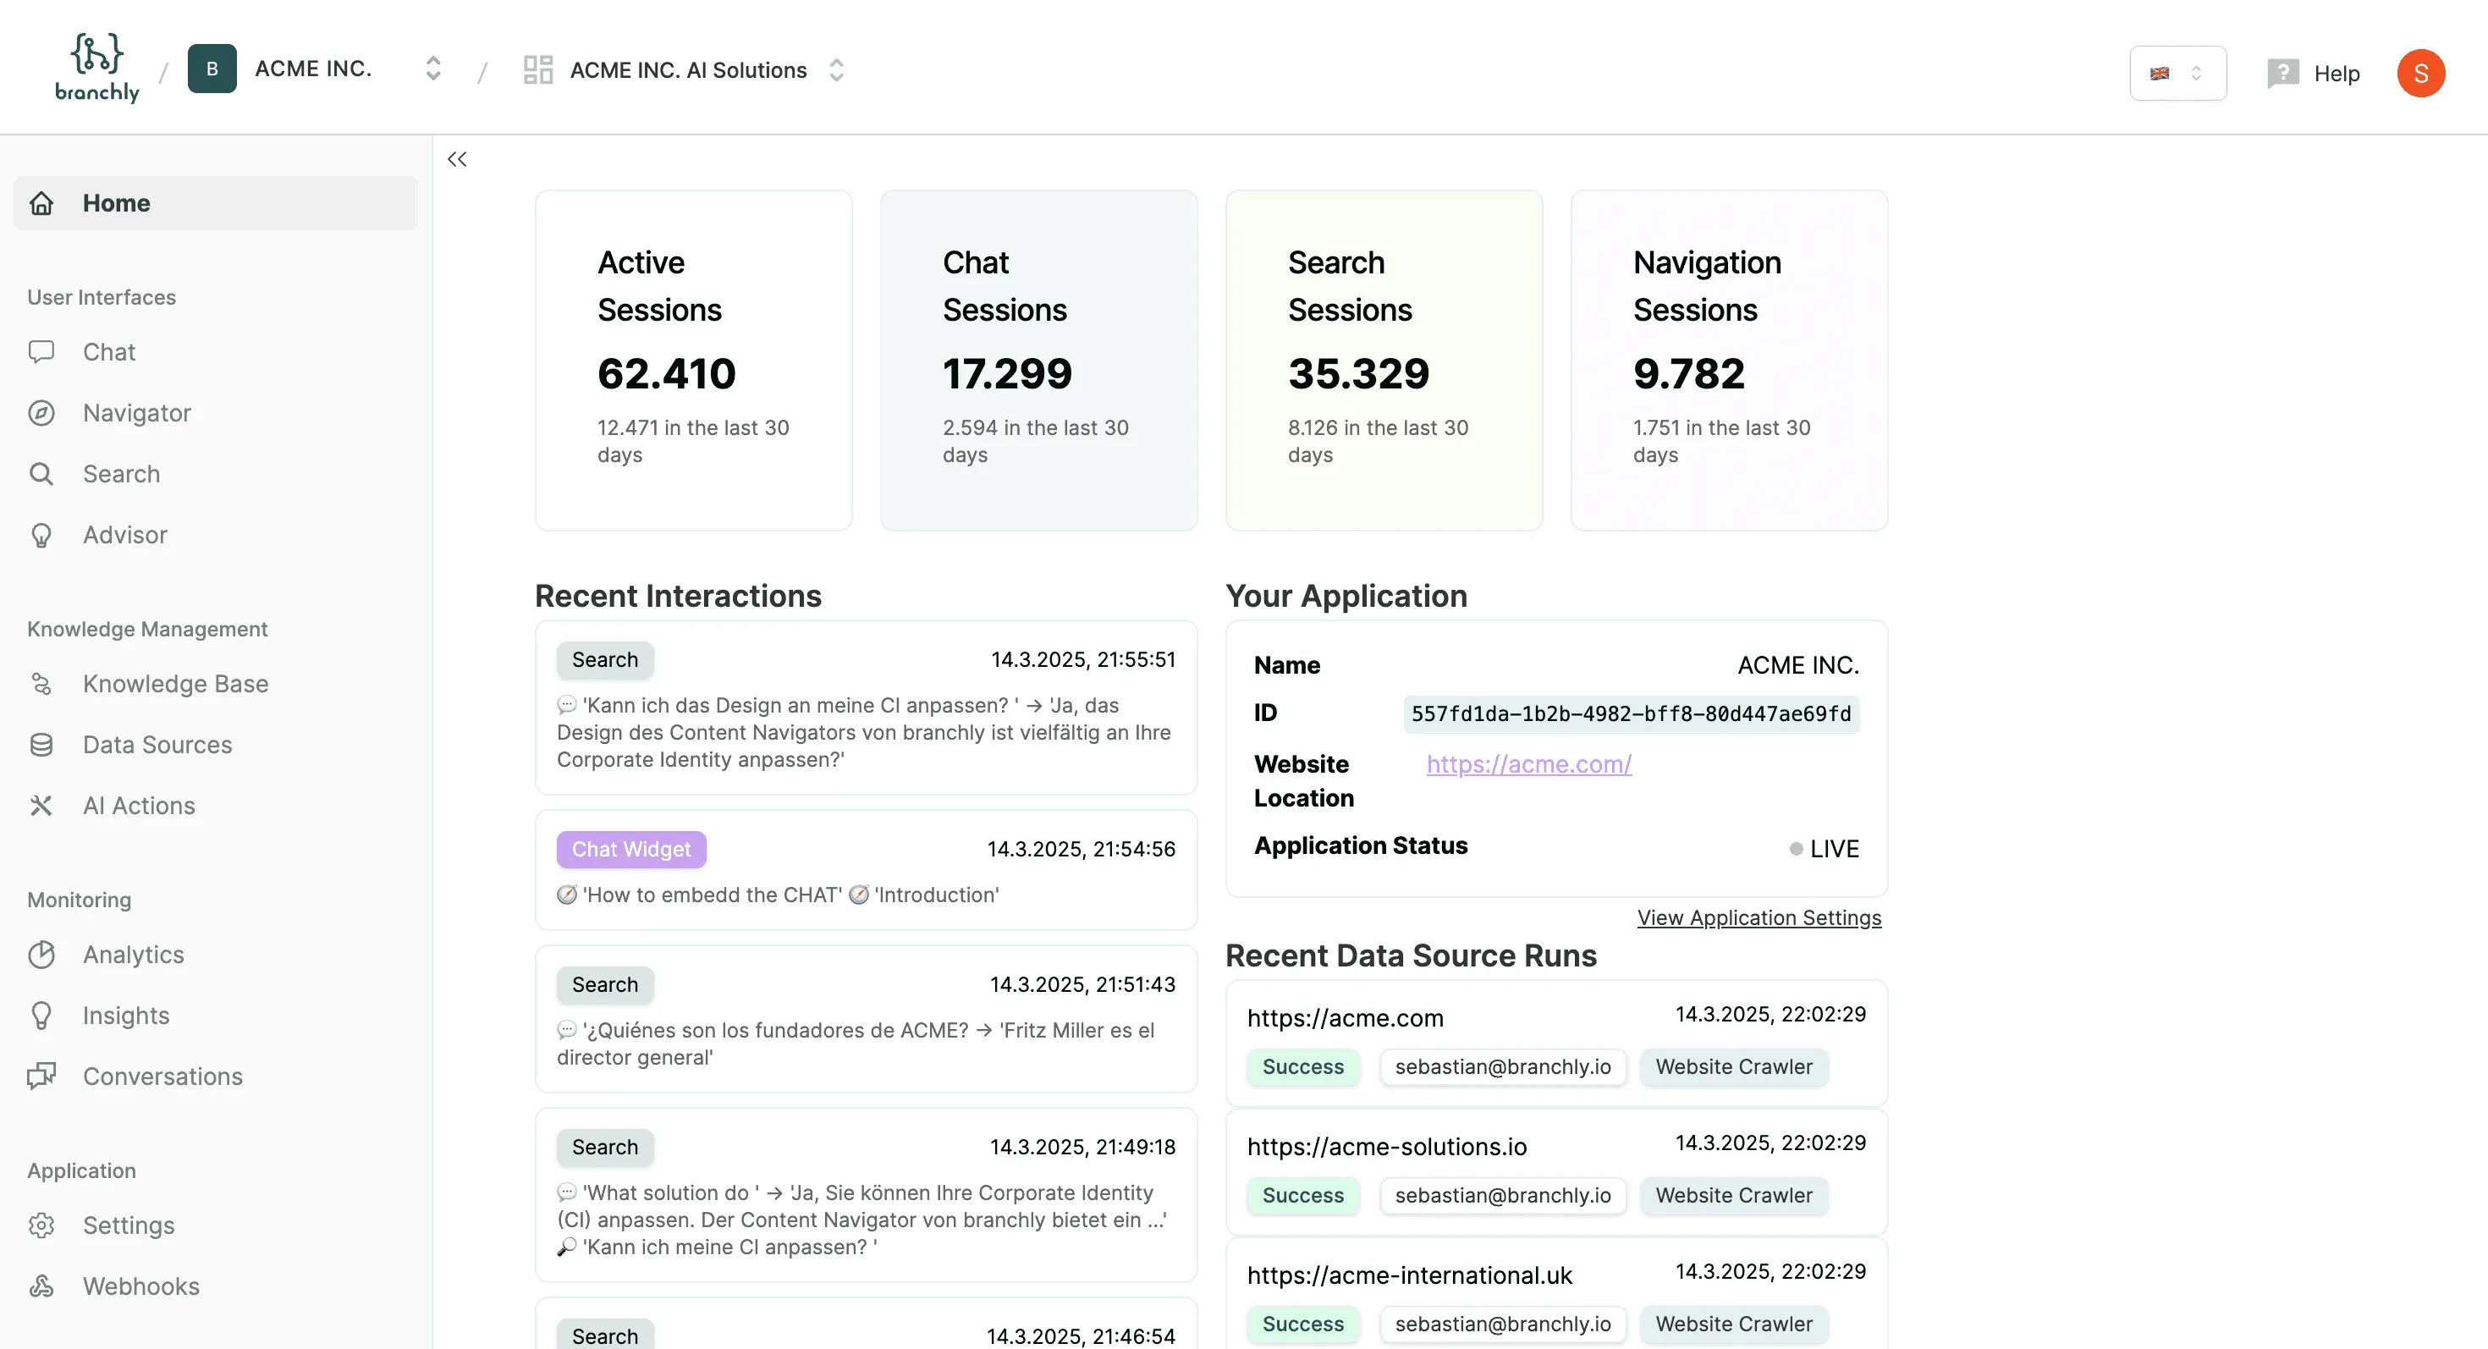This screenshot has height=1349, width=2488.
Task: Select the Search Sessions card
Action: (x=1384, y=361)
